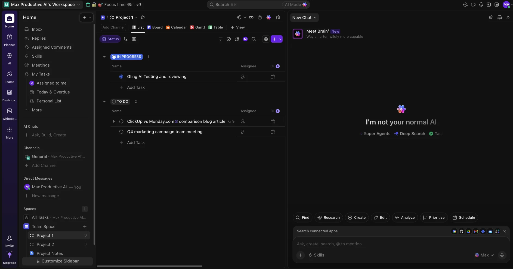Toggle status circle of Q4 marketing meeting task
This screenshot has height=269, width=513.
(x=121, y=132)
